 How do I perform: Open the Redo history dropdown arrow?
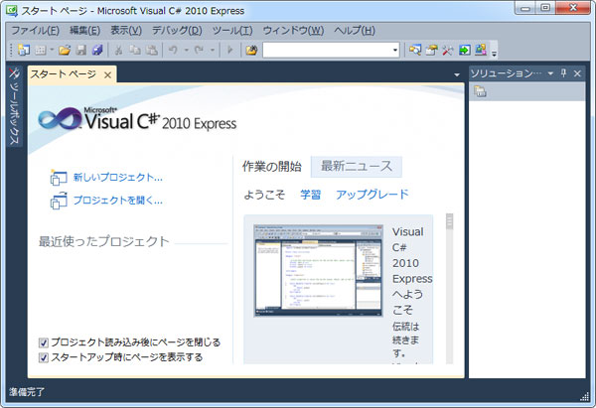tap(213, 50)
